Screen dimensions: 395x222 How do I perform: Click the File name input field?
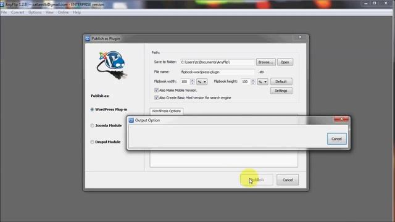click(x=217, y=72)
